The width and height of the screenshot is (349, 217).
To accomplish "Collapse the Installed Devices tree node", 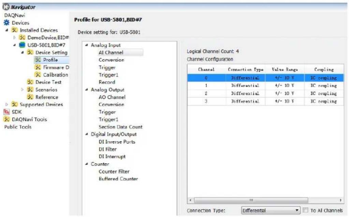I will 7,30.
